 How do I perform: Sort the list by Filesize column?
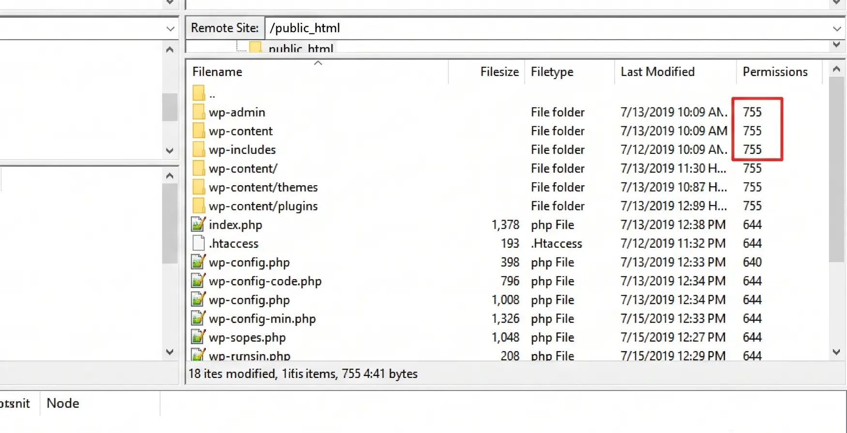pos(499,72)
